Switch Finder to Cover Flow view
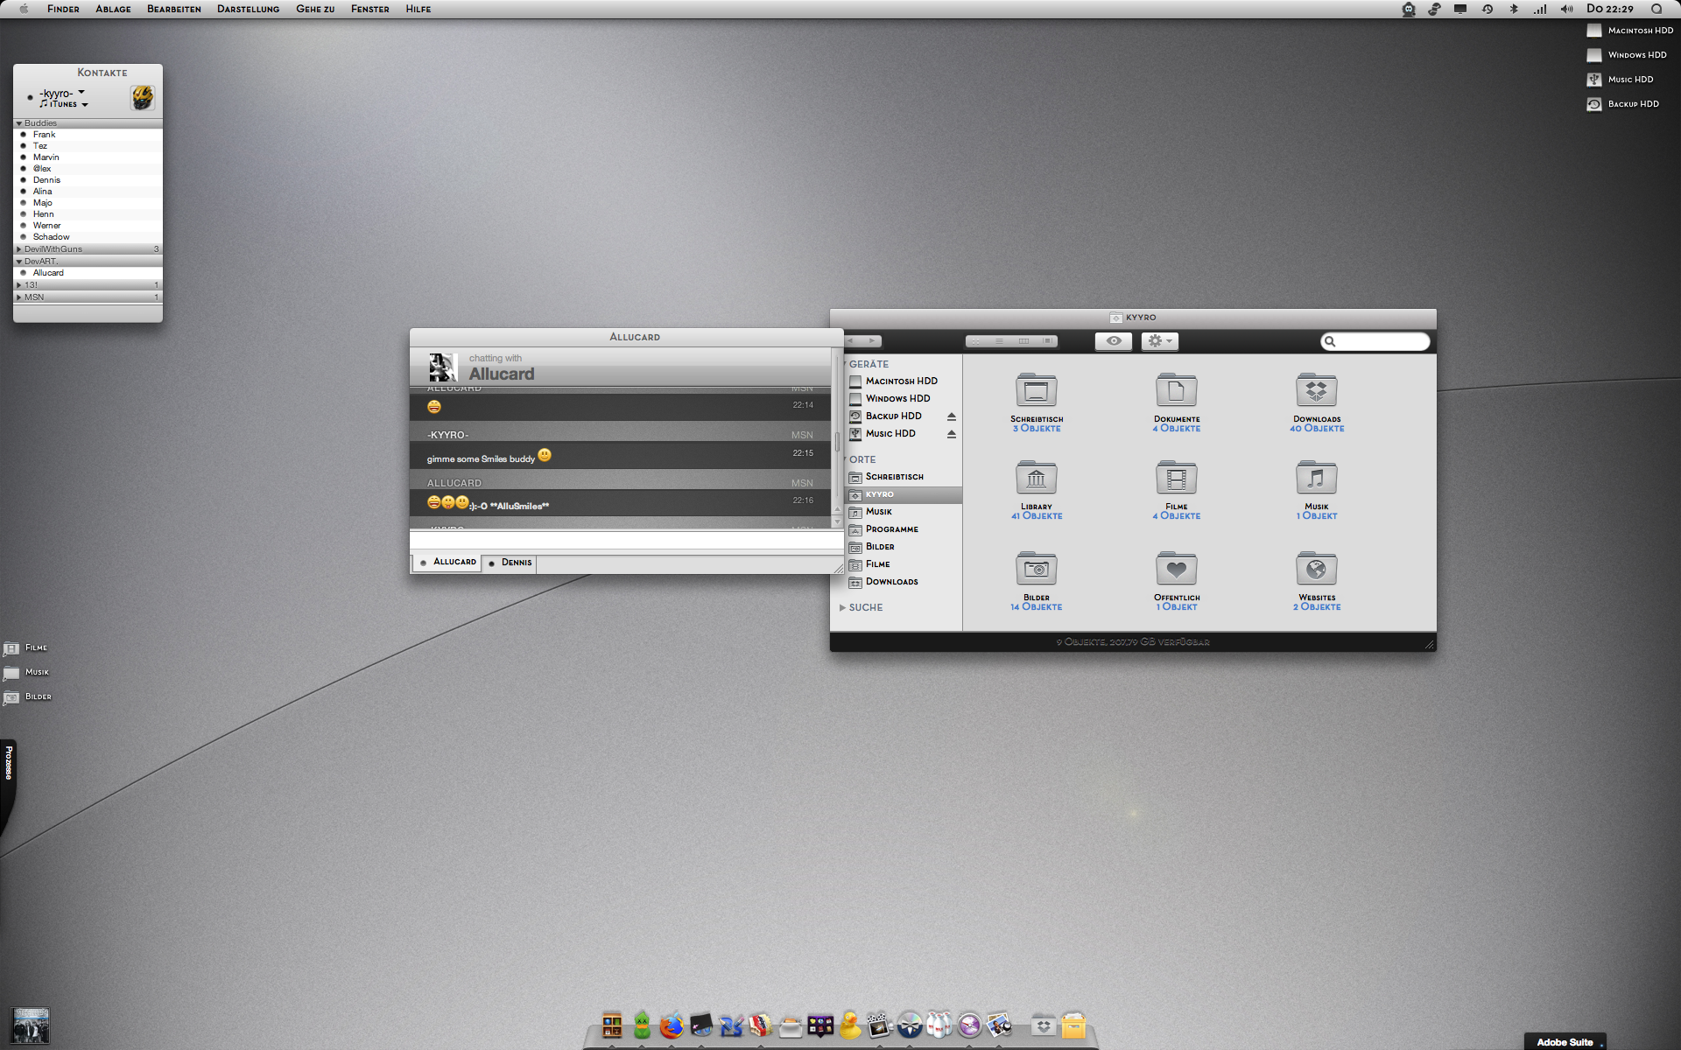1681x1050 pixels. coord(1046,341)
